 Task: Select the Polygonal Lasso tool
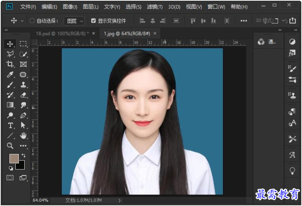click(10, 54)
